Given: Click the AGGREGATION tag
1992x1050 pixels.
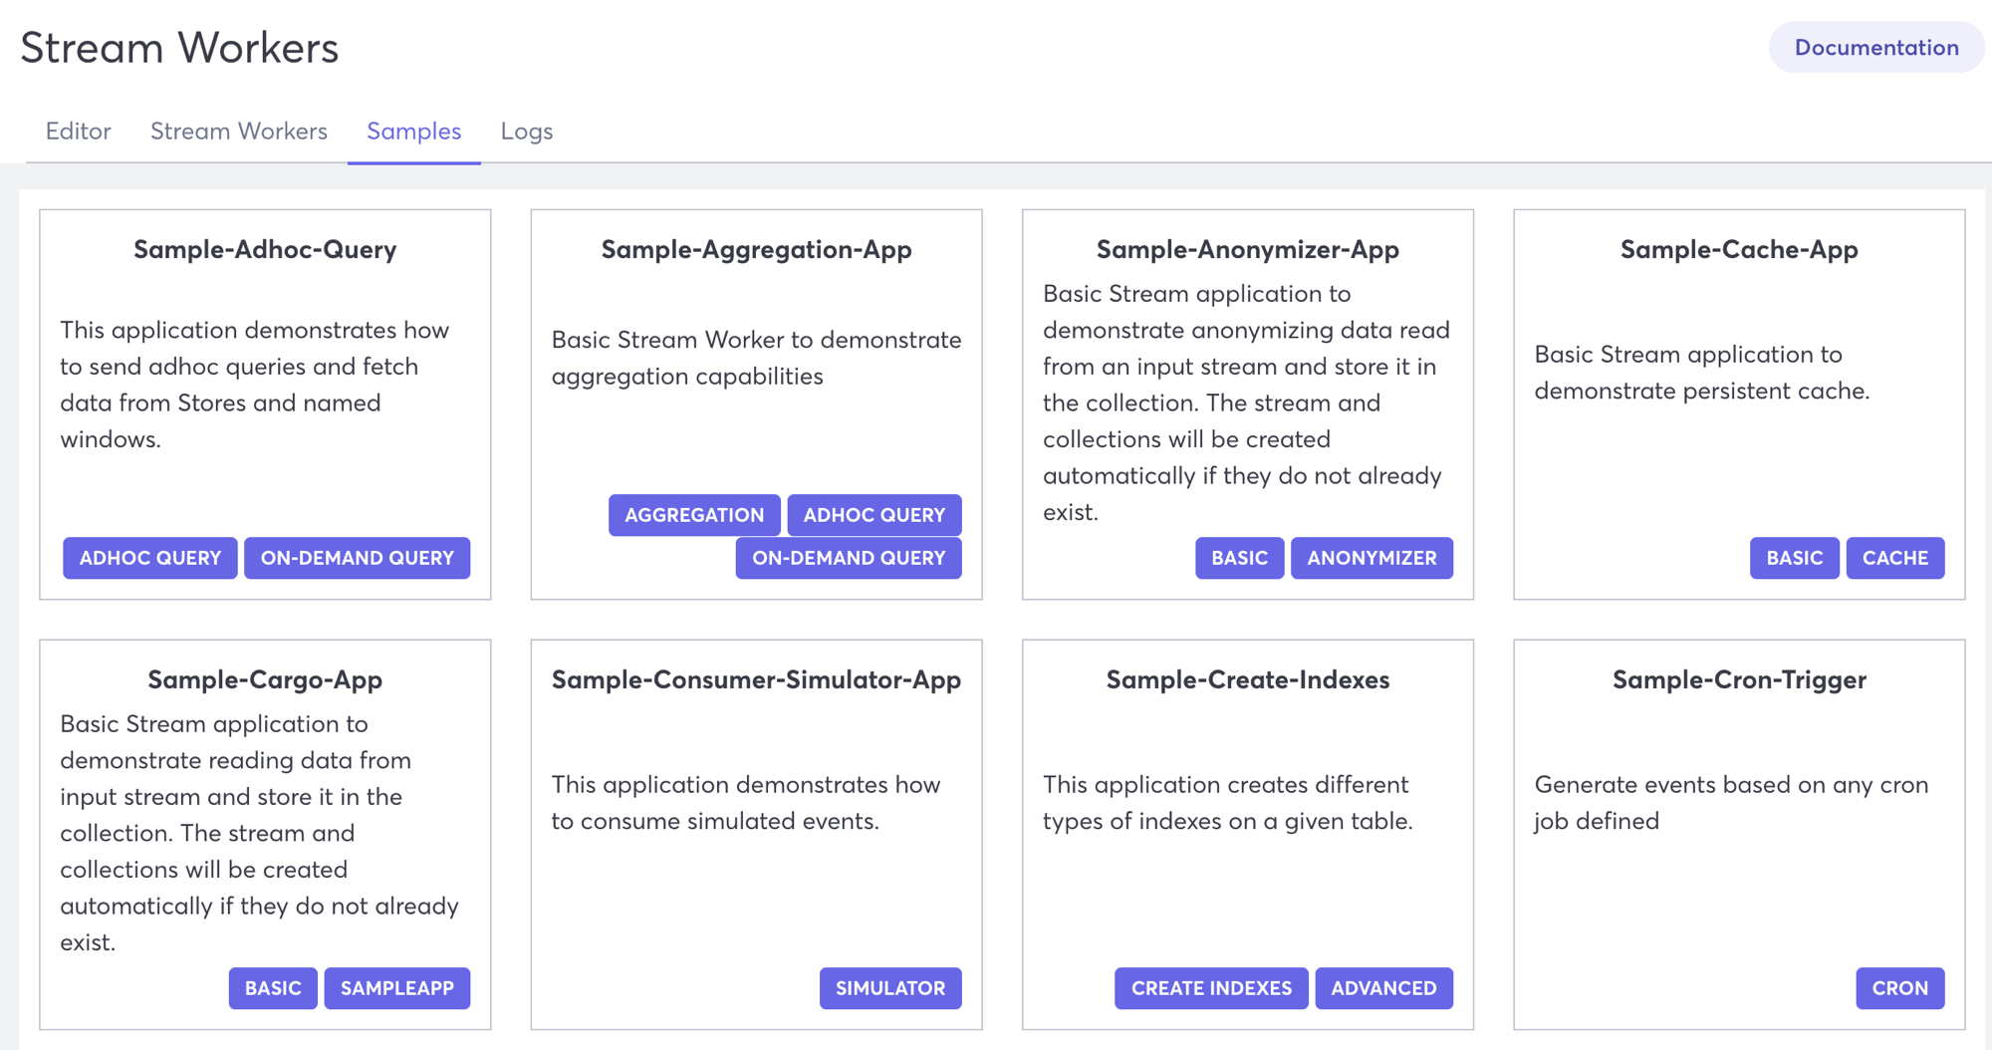Looking at the screenshot, I should point(693,515).
